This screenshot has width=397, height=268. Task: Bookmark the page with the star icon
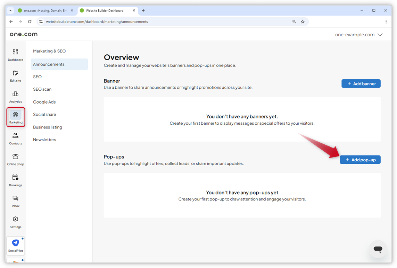coord(303,21)
